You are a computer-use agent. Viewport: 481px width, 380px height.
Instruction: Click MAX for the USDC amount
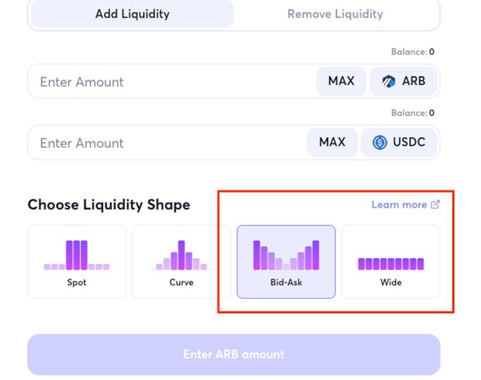click(x=332, y=142)
